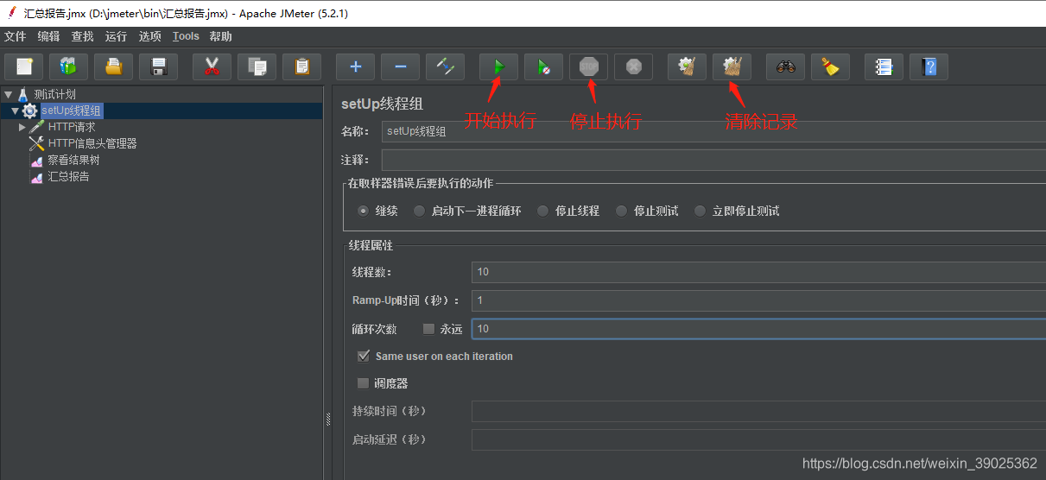Expand the HTTP请求 tree node arrow
Viewport: 1046px width, 480px height.
point(22,127)
